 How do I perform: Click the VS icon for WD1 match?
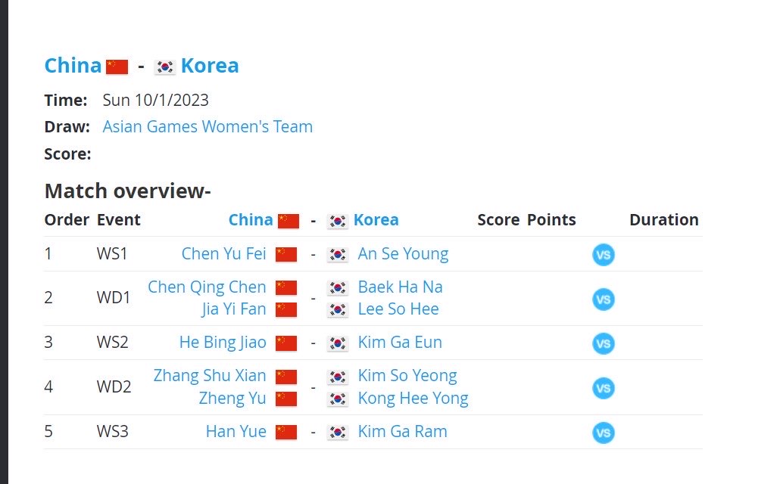tap(603, 299)
